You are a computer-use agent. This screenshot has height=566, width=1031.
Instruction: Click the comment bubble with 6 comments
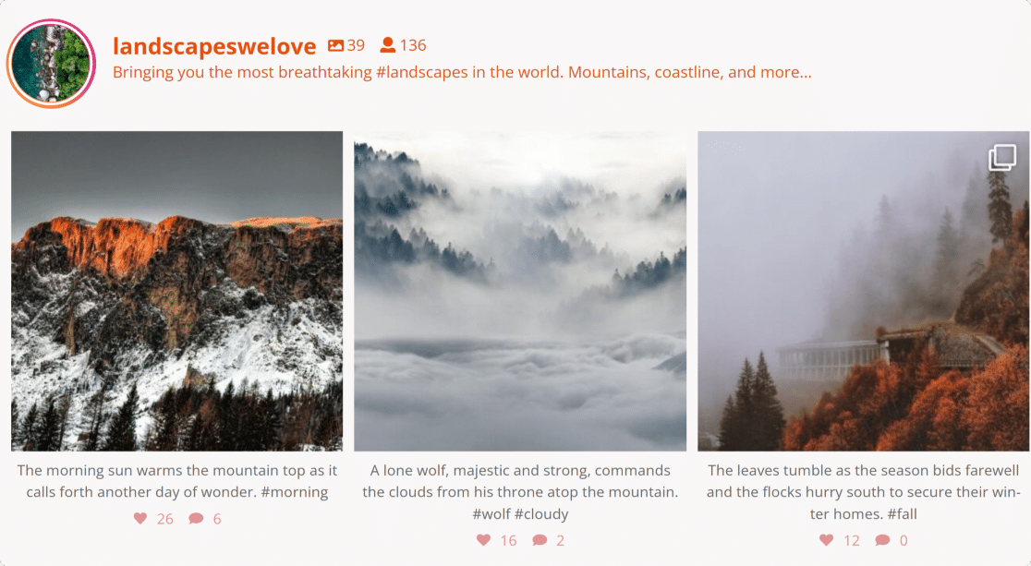pos(196,518)
